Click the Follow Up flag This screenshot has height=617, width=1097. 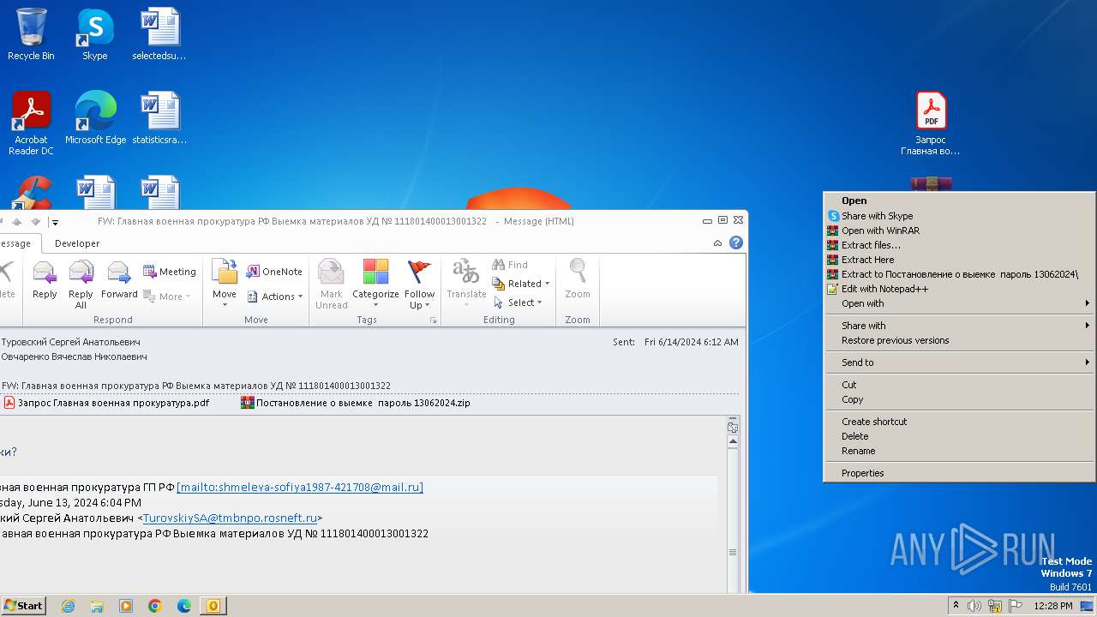(420, 285)
